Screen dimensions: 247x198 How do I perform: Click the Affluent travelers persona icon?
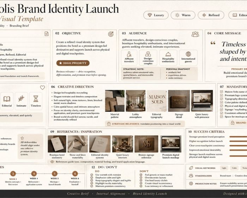(129, 54)
